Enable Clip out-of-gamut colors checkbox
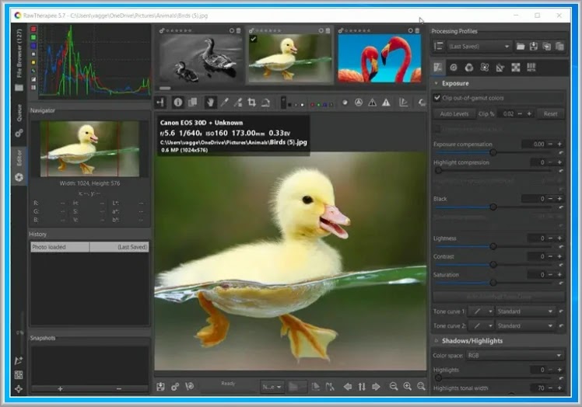 click(x=436, y=98)
